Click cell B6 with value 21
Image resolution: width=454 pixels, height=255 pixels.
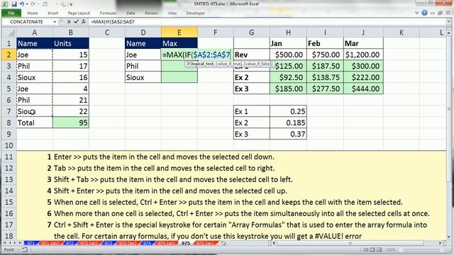[71, 100]
